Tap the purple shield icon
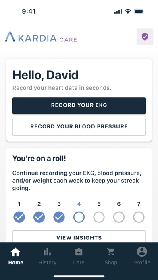 point(145,37)
